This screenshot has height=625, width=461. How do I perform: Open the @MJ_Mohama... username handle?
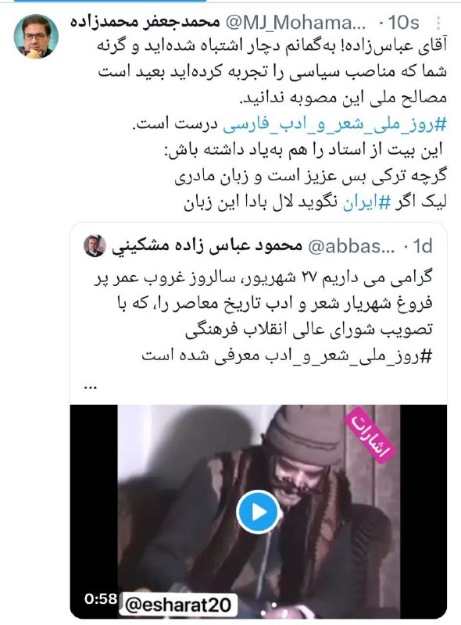(296, 23)
